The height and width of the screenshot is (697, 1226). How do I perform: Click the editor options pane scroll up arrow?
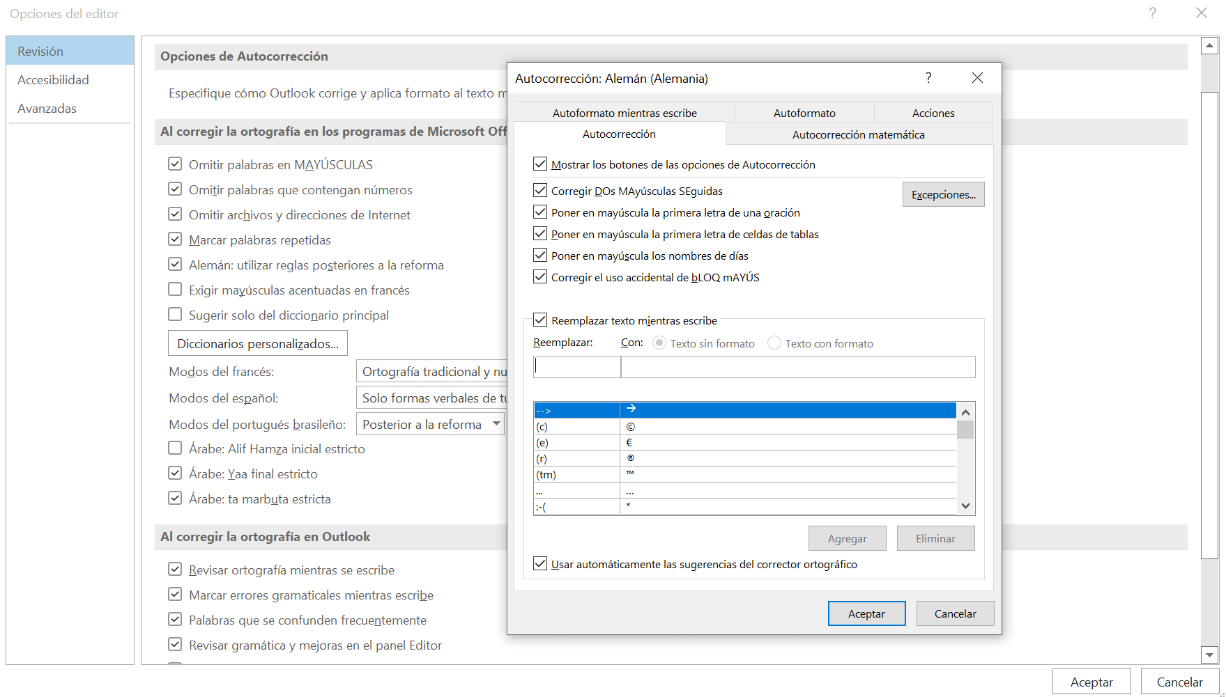click(1210, 46)
